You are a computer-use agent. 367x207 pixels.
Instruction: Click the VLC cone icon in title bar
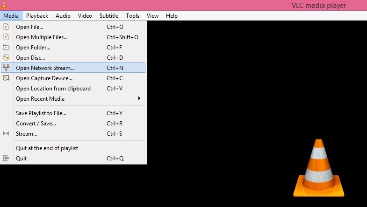tap(4, 5)
